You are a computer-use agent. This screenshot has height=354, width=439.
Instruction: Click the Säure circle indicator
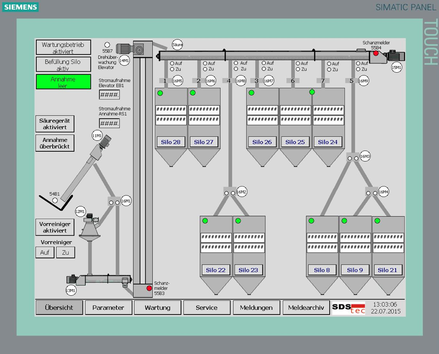pyautogui.click(x=177, y=45)
